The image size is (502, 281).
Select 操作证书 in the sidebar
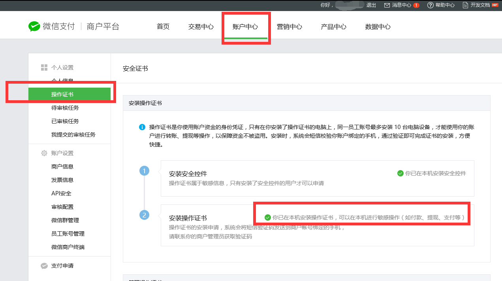[62, 94]
